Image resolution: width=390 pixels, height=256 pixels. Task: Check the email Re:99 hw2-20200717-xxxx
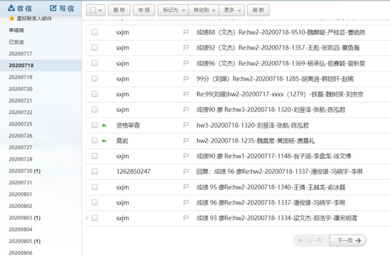[94, 94]
